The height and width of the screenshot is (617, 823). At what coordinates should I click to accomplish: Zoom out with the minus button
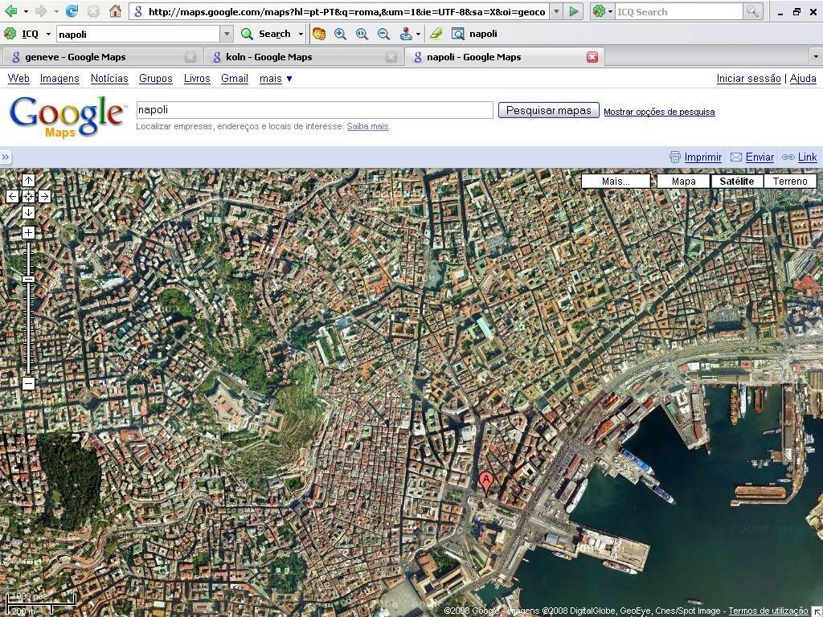(28, 383)
